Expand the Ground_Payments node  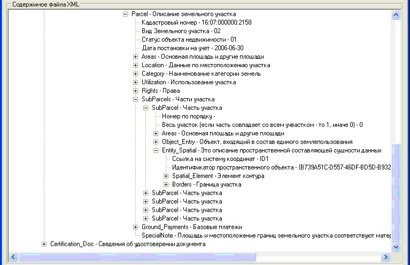pos(136,228)
